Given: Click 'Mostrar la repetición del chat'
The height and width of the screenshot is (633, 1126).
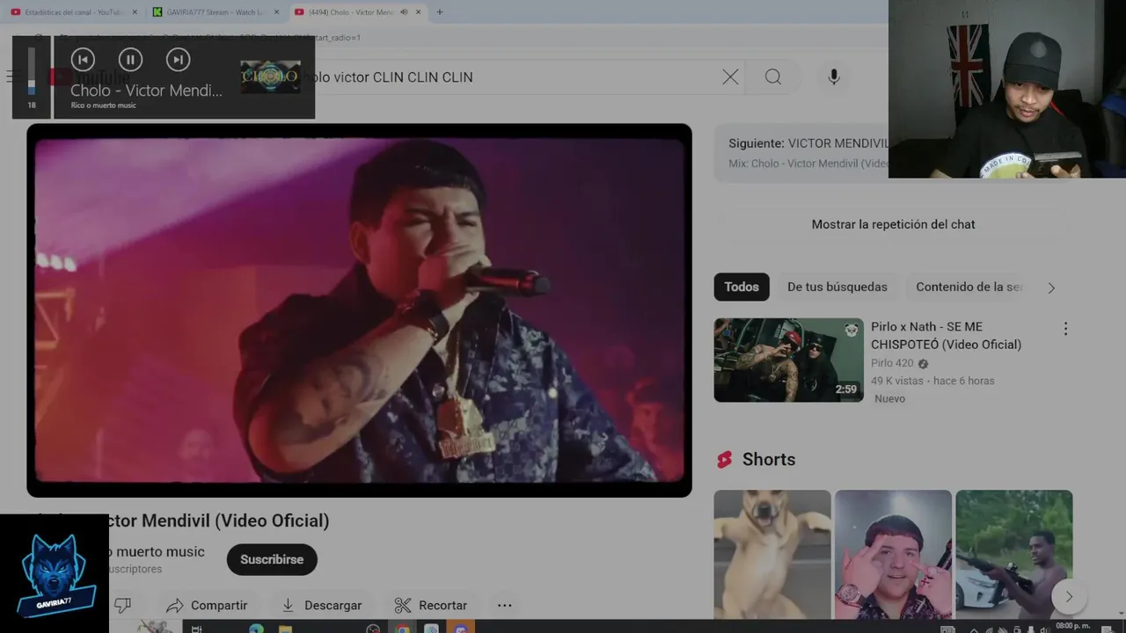Looking at the screenshot, I should pyautogui.click(x=893, y=224).
